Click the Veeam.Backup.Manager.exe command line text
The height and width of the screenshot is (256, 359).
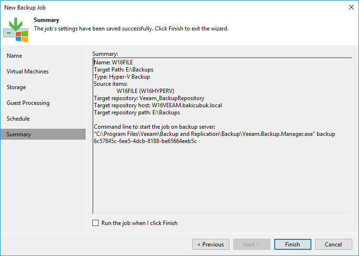pyautogui.click(x=215, y=134)
